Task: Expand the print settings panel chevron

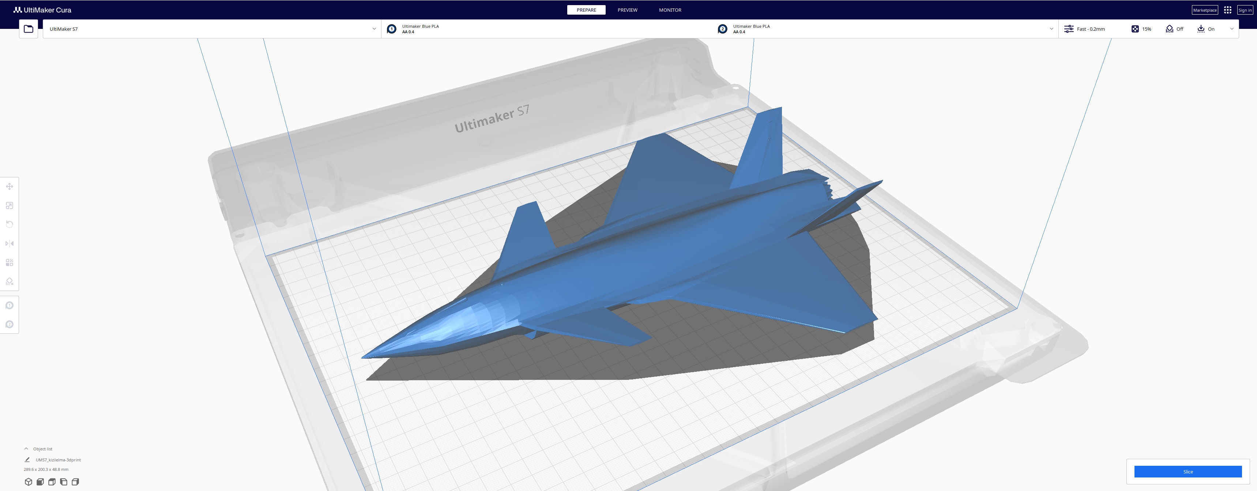Action: [1232, 29]
